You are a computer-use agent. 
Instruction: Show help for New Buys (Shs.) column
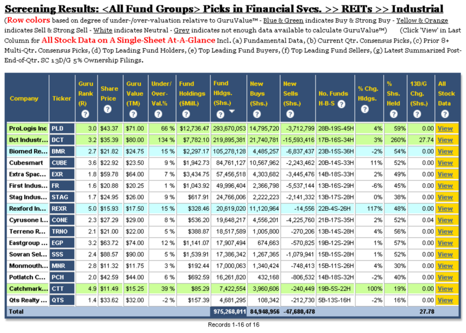tap(257, 114)
